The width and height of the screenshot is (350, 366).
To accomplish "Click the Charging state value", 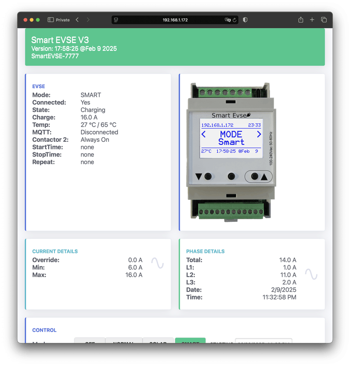I will [93, 110].
